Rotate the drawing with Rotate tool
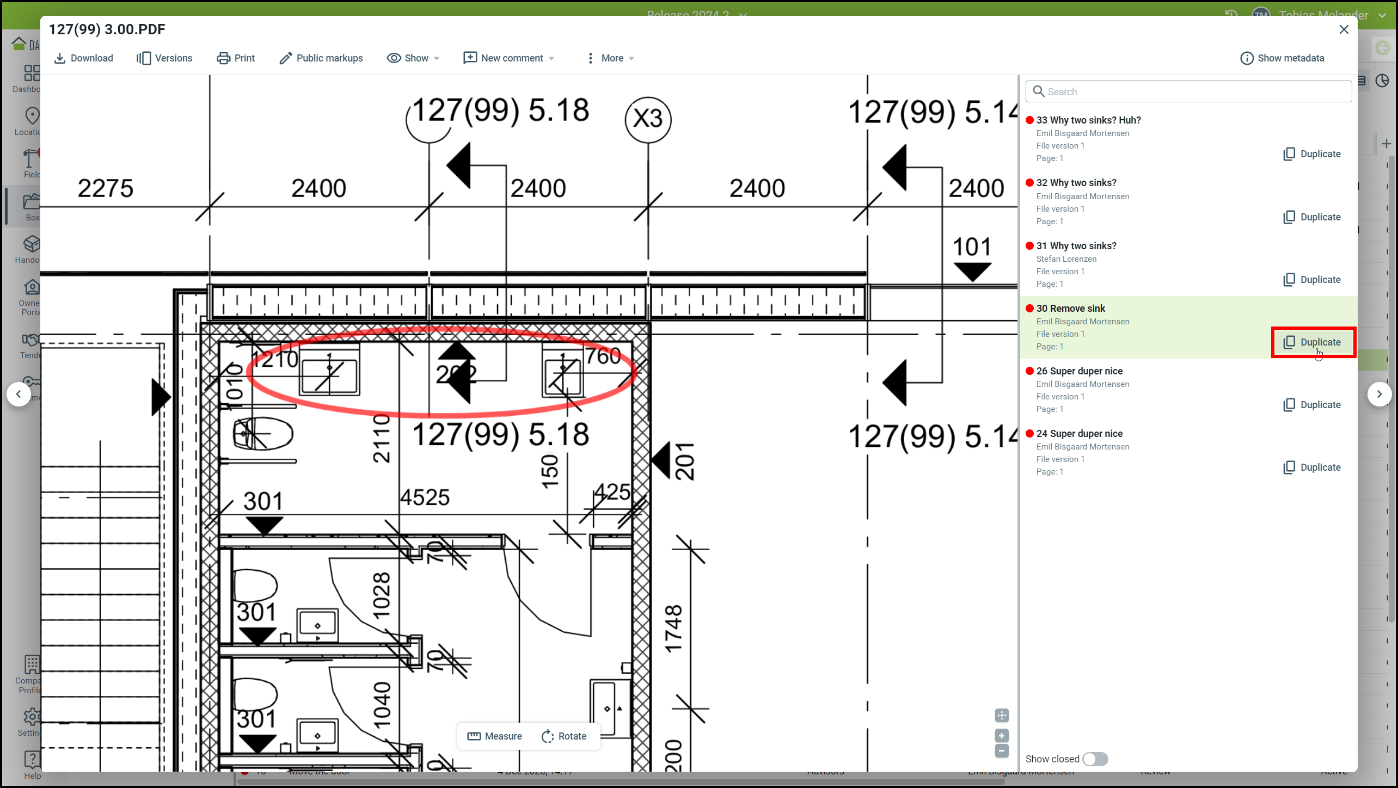This screenshot has height=788, width=1398. pyautogui.click(x=564, y=736)
